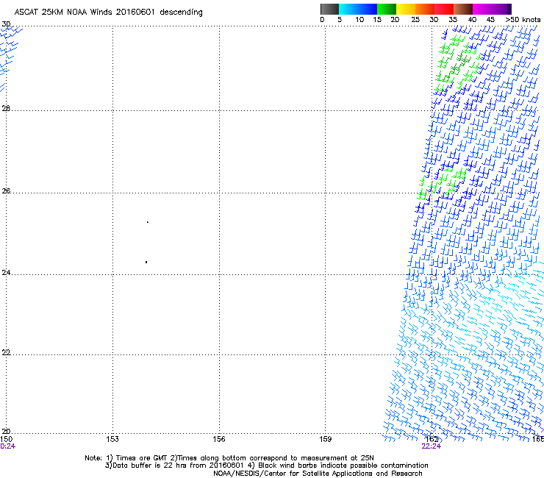The image size is (544, 478).
Task: Click the chart title 'ASCAT 25KM NOAA Winds 20160601 descending'
Action: pyautogui.click(x=108, y=13)
